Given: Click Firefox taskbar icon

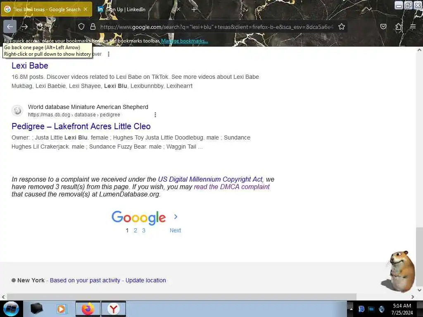Looking at the screenshot, I should [x=88, y=309].
